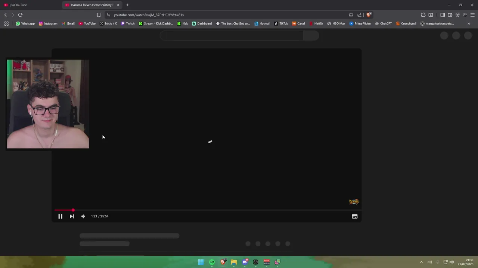Screen dimensions: 478x268
Task: Open Brave browser from the taskbar
Action: click(x=223, y=262)
